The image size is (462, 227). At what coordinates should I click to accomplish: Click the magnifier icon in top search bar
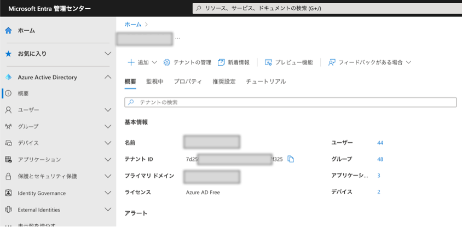[199, 9]
